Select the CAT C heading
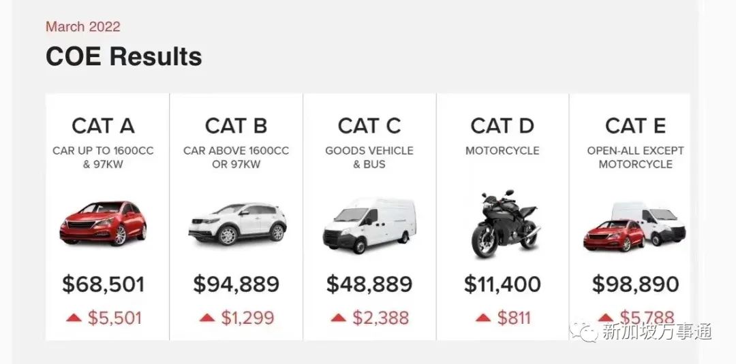736x364 pixels. pos(369,126)
